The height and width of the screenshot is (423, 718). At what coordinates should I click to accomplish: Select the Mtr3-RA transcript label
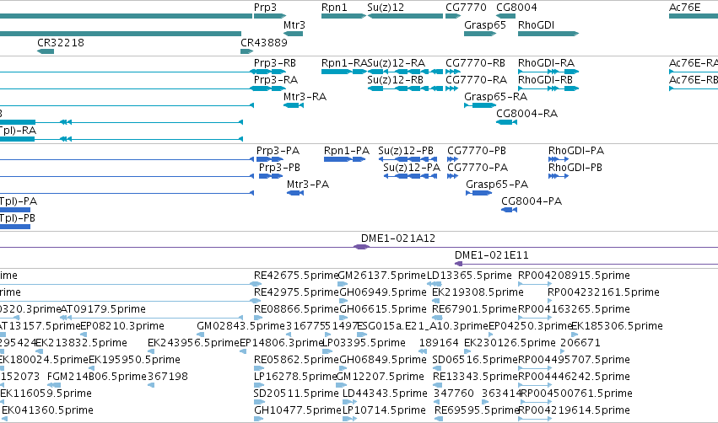305,97
